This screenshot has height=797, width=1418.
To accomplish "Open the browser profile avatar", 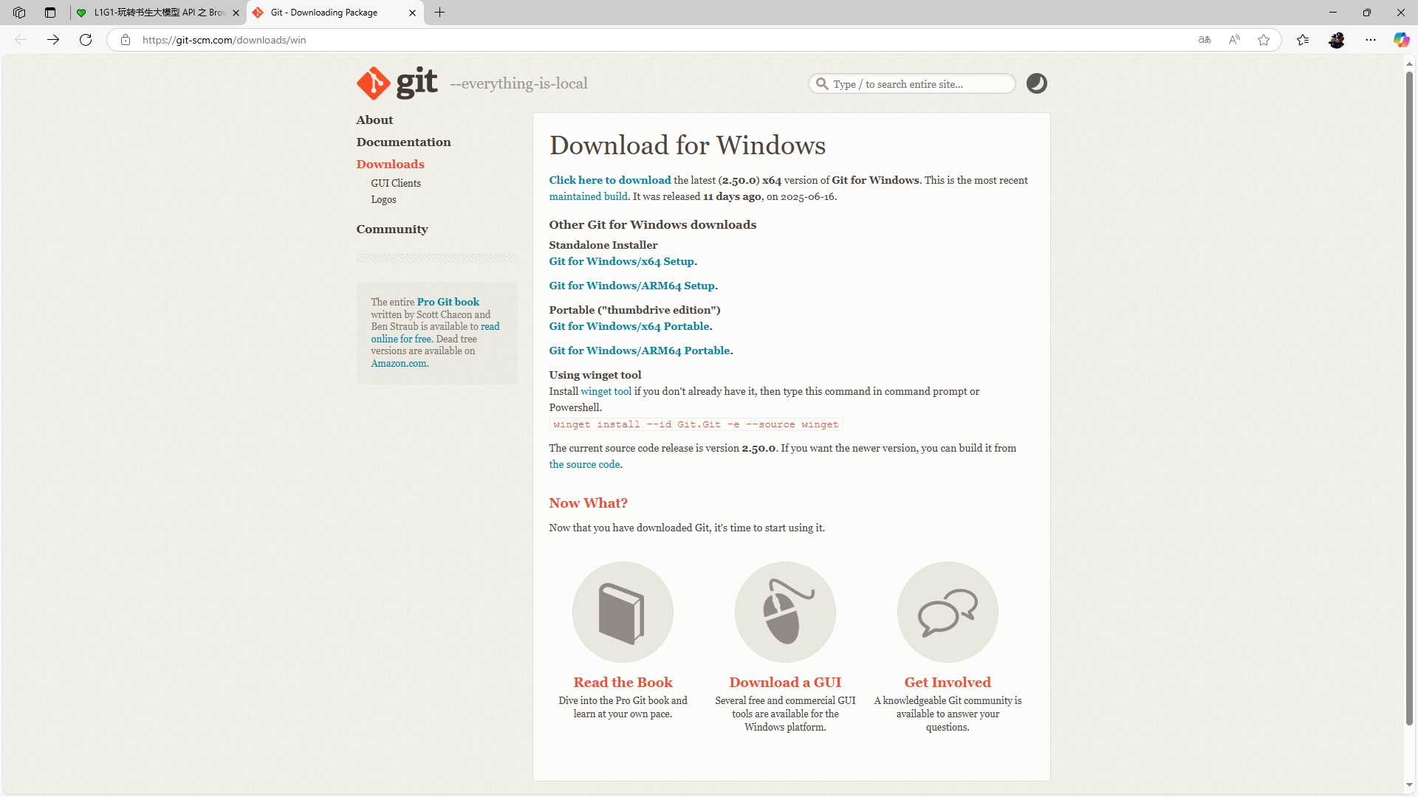I will pyautogui.click(x=1337, y=40).
